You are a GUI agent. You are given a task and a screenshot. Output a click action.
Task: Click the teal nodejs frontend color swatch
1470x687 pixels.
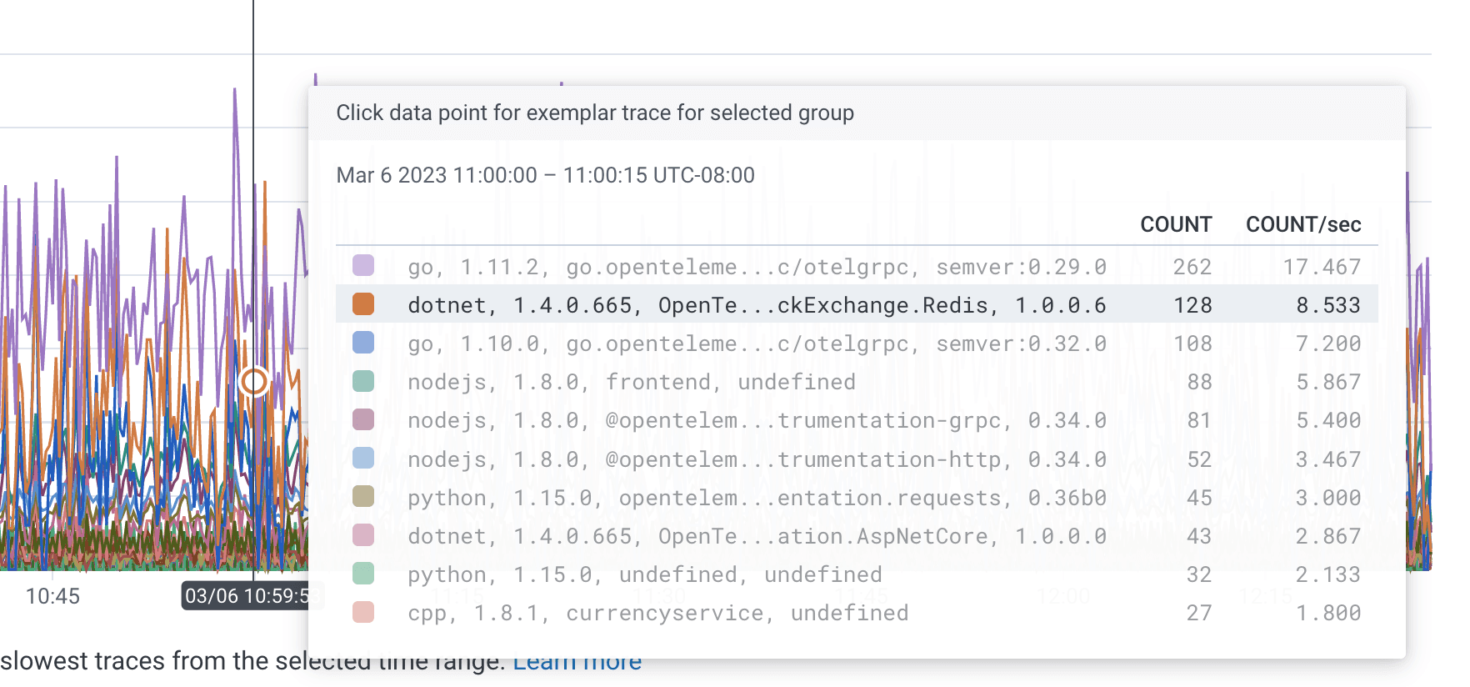[x=363, y=381]
